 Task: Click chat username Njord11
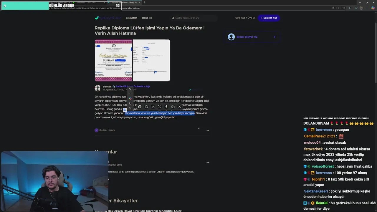[318, 179]
